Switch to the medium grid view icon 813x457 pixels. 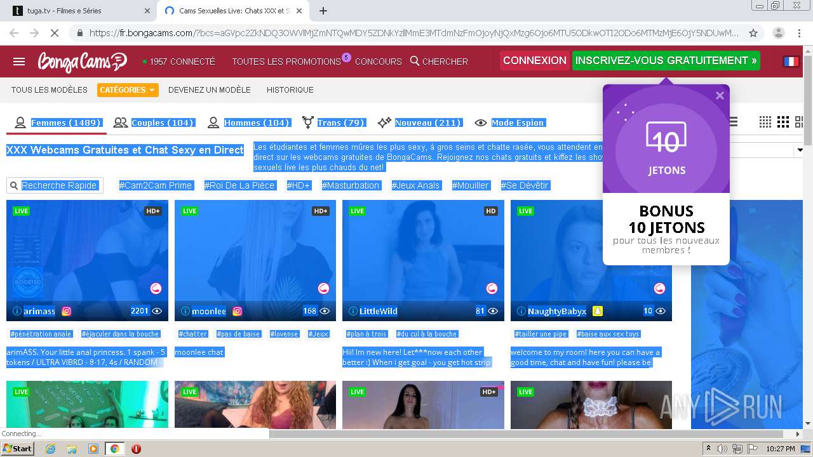pos(783,122)
